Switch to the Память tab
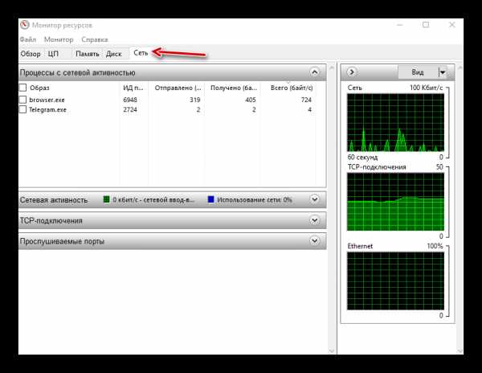 point(88,54)
